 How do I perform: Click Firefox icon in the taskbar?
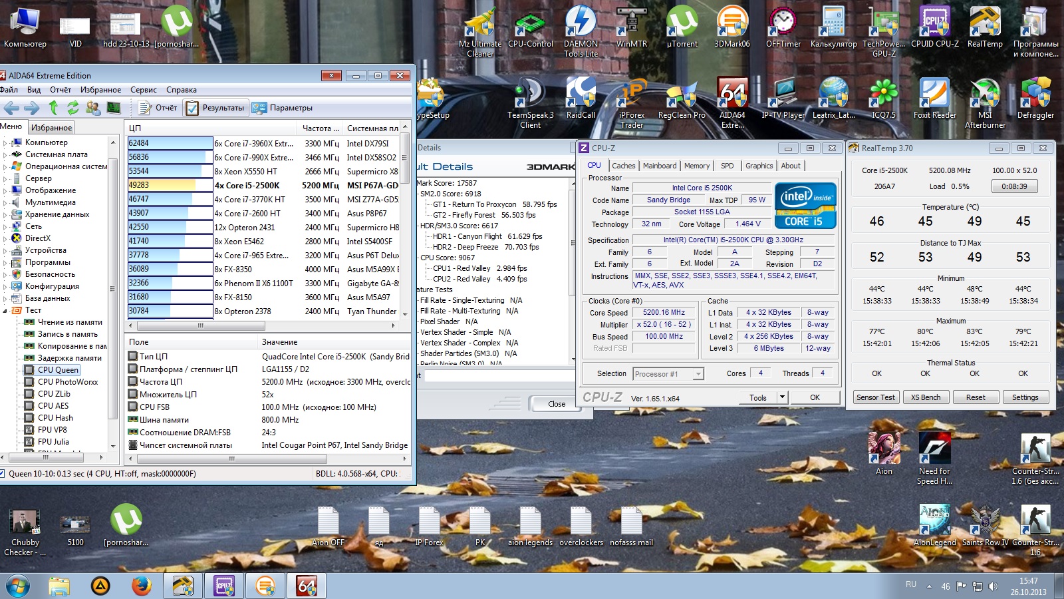pos(141,586)
